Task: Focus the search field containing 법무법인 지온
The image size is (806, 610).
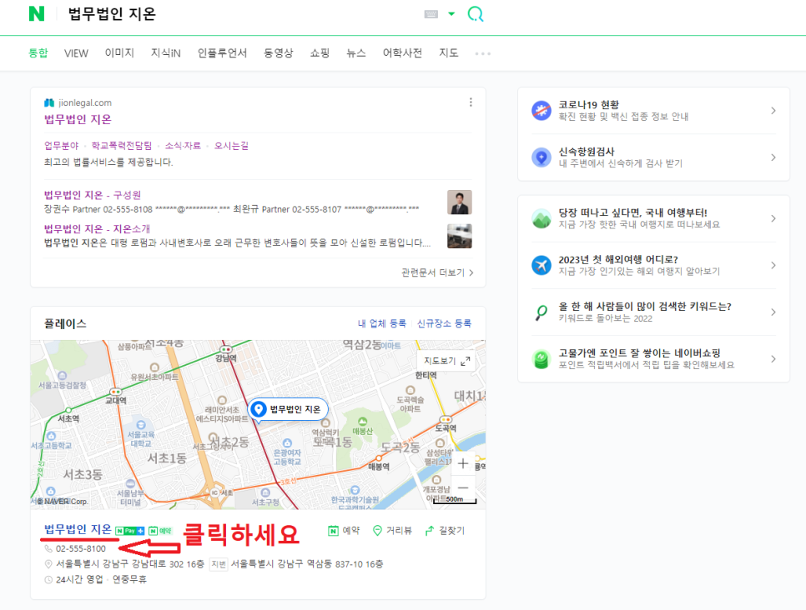Action: (x=242, y=14)
